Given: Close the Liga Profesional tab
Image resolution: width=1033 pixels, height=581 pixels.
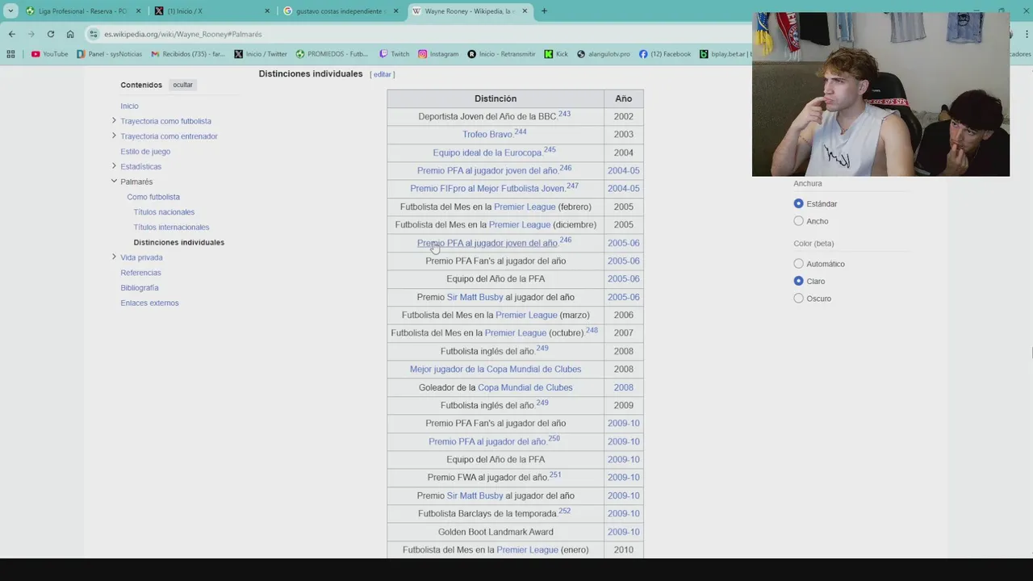Looking at the screenshot, I should (139, 11).
